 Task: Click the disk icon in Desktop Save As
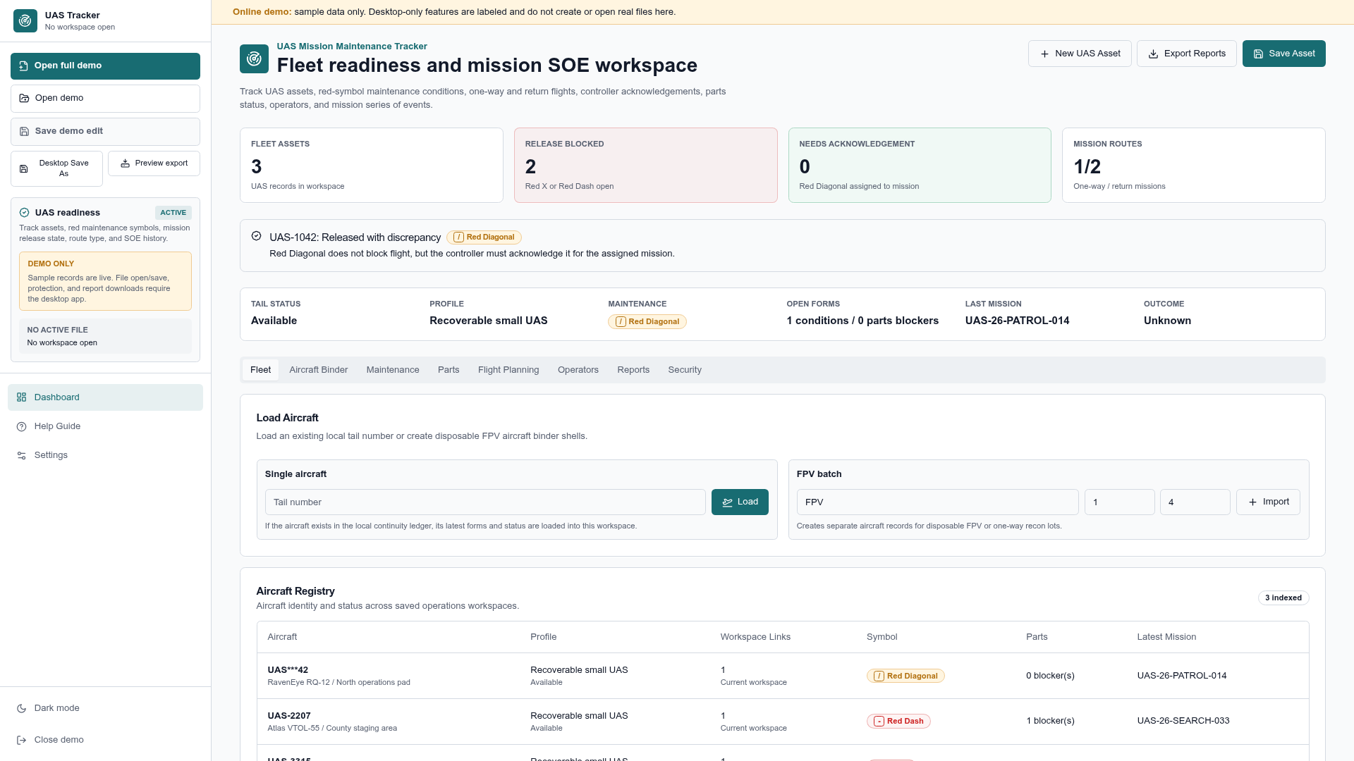click(x=24, y=168)
